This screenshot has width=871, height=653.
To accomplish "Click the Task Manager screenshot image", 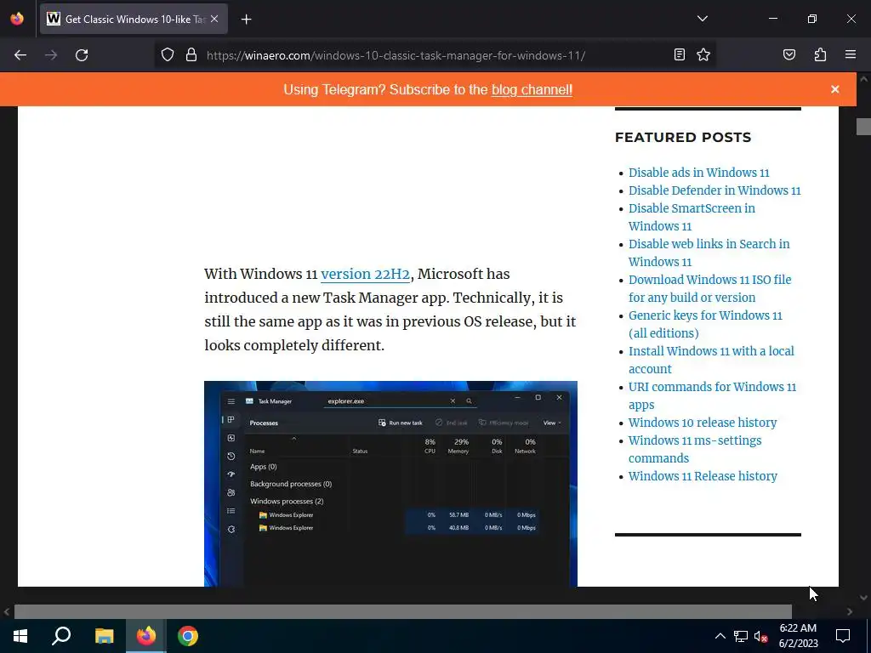I will [390, 484].
